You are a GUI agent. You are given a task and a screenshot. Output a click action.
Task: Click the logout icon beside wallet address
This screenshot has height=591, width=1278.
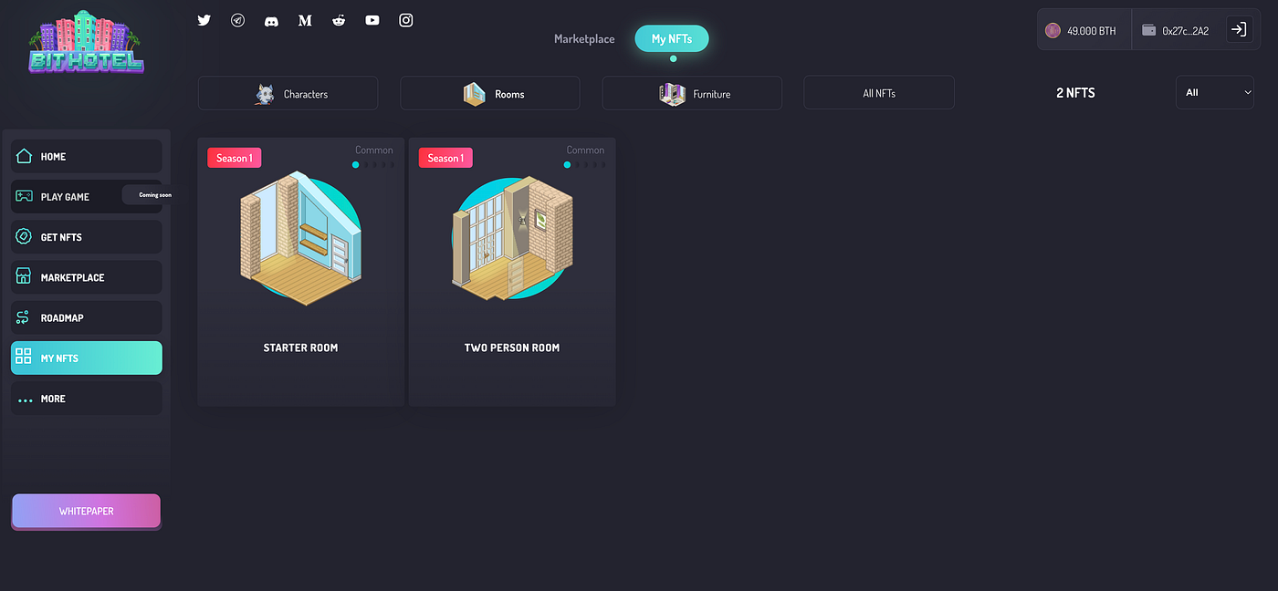[1239, 29]
